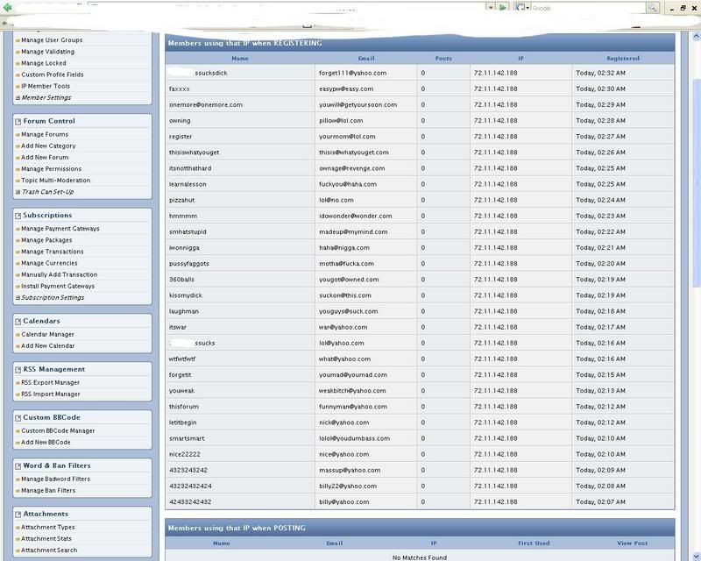
Task: Click the page scrollbar up arrow
Action: click(696, 37)
